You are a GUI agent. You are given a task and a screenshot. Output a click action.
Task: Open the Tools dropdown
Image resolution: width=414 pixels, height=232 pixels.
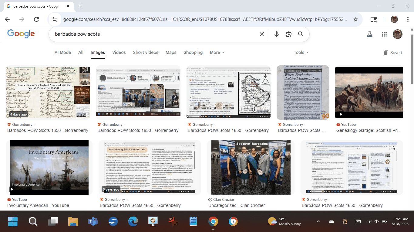pos(301,52)
